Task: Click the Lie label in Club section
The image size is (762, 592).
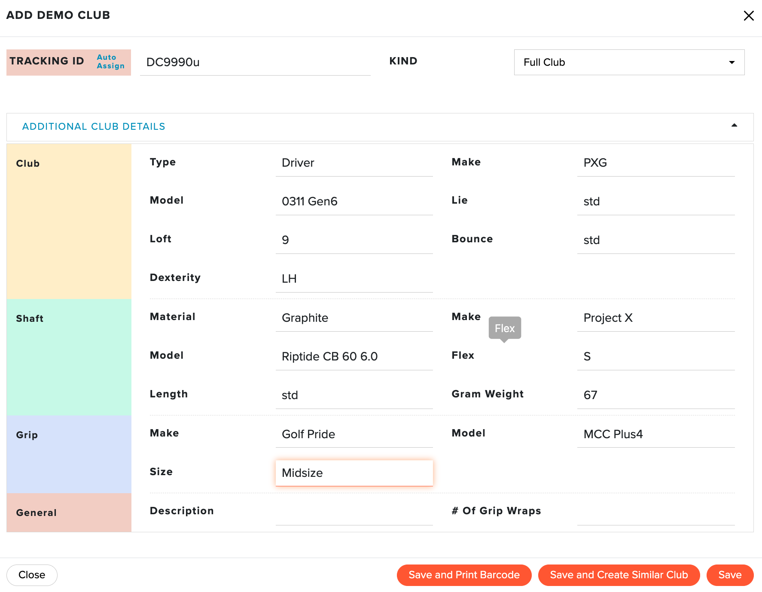Action: pyautogui.click(x=460, y=200)
